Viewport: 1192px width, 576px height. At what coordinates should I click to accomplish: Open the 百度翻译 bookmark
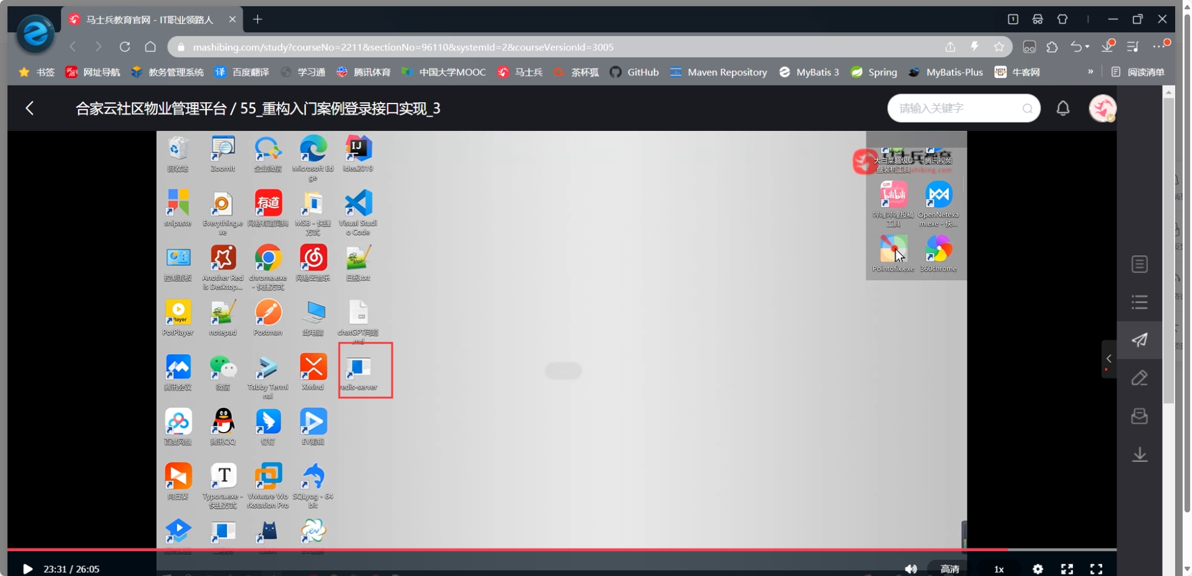click(x=242, y=72)
